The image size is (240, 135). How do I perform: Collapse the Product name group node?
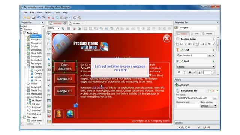coord(25,67)
